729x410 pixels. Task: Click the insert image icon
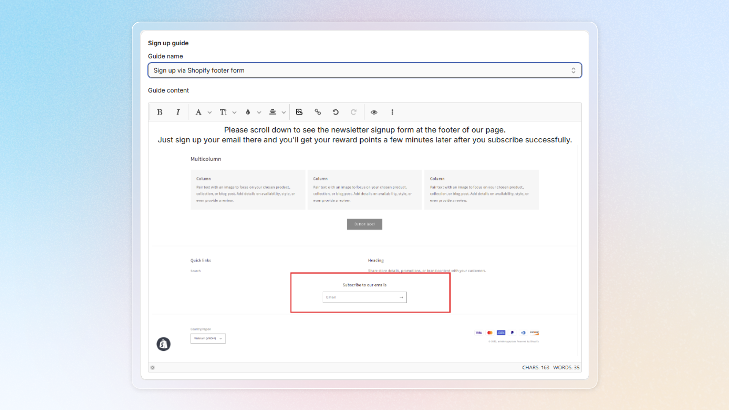299,112
